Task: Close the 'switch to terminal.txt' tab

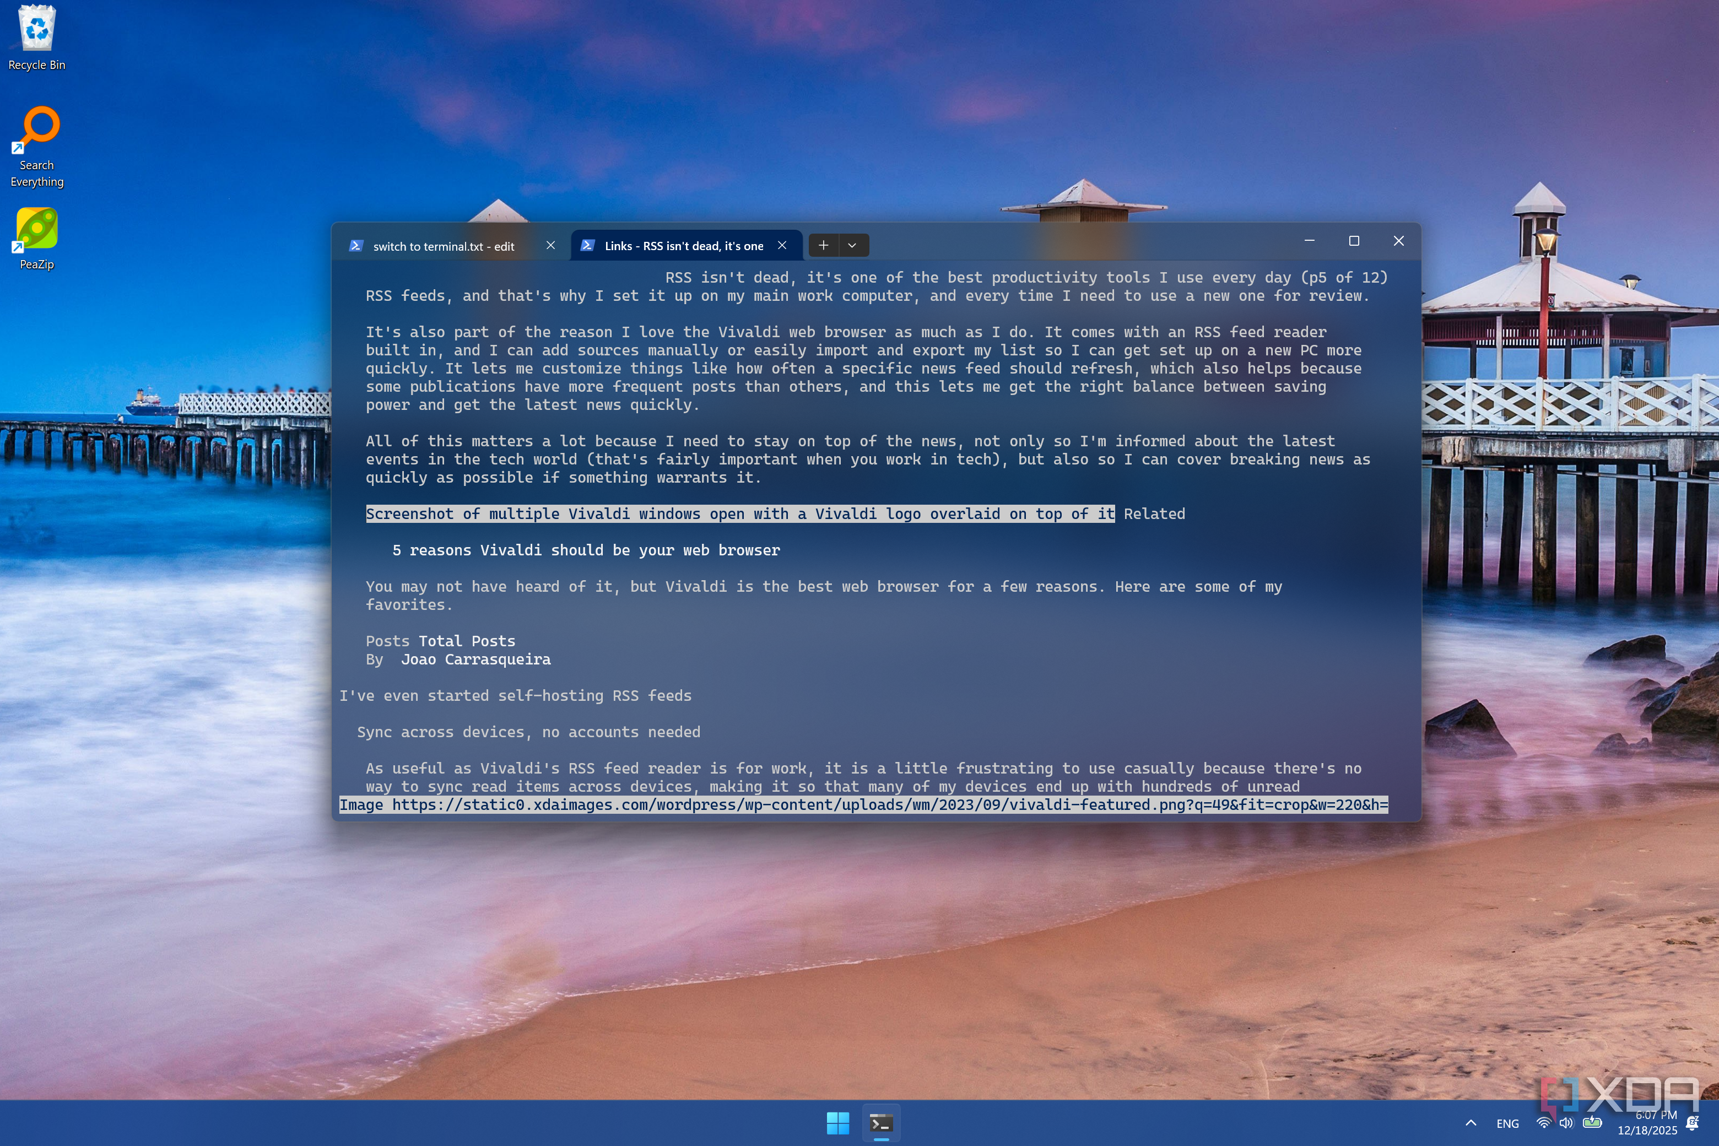Action: 550,246
